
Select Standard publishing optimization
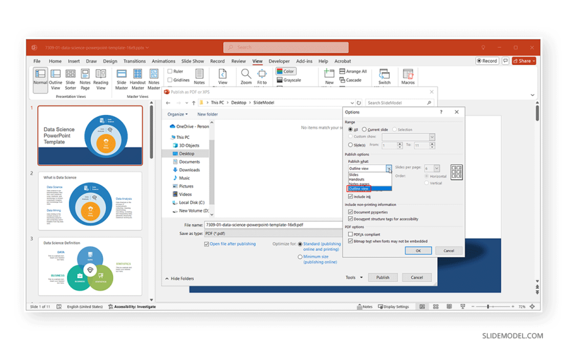300,244
